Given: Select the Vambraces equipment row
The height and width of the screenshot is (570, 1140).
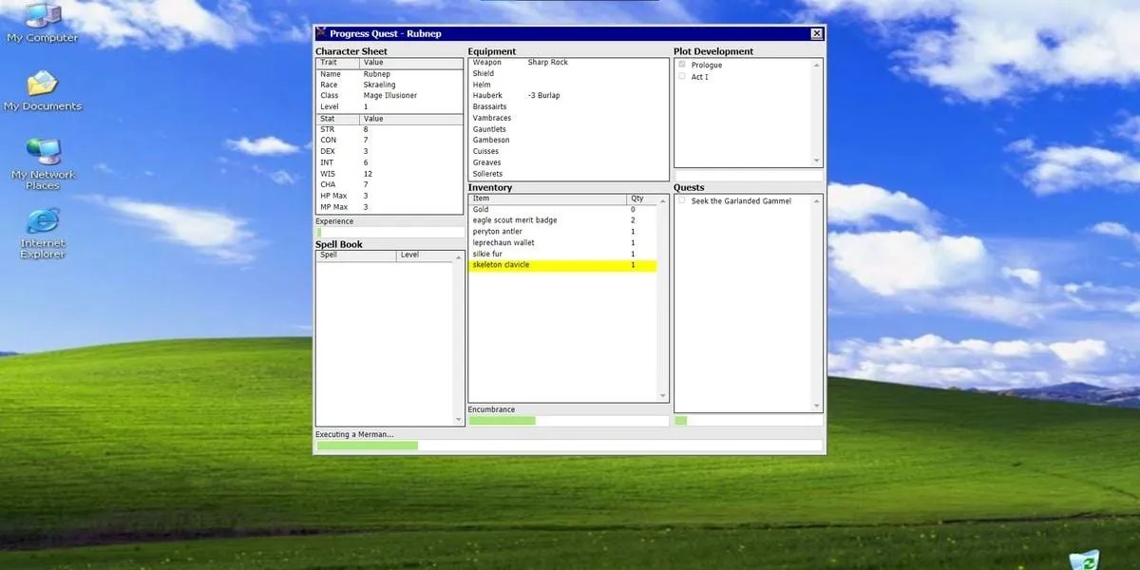Looking at the screenshot, I should [568, 118].
